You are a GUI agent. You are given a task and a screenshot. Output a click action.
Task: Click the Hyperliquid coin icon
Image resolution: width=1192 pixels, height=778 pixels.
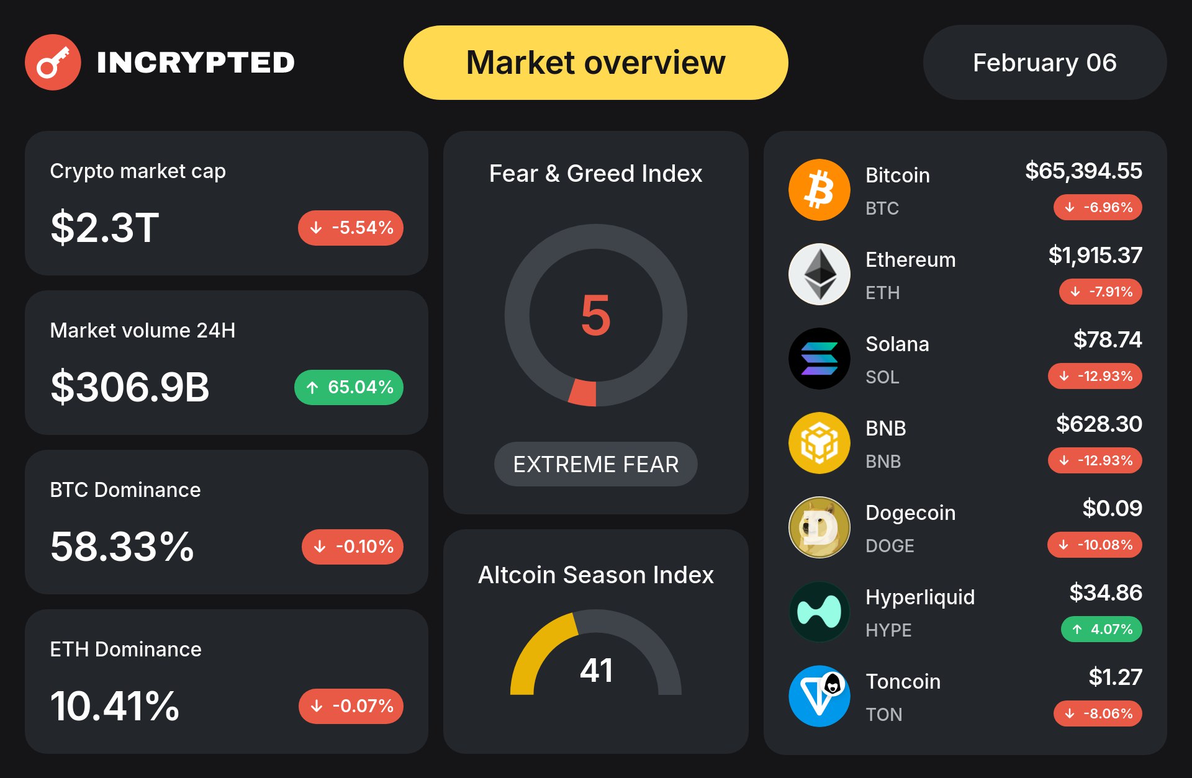[x=819, y=612]
